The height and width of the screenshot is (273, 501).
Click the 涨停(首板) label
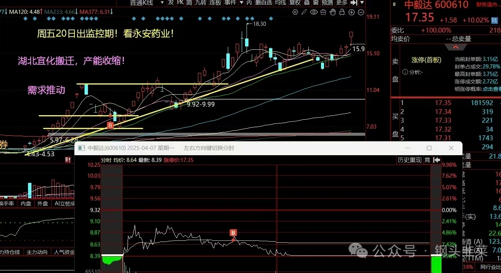pos(426,60)
